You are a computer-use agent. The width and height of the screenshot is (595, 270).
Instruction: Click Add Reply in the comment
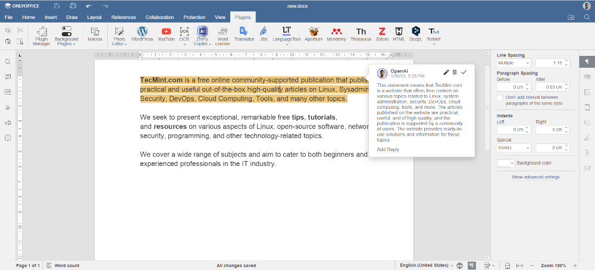coord(388,149)
